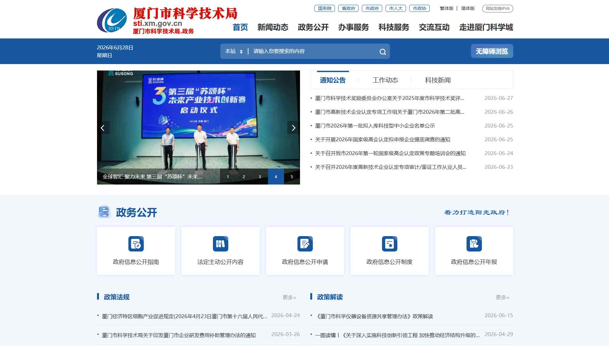Click the 政策解读 heading
This screenshot has width=609, height=346.
(x=330, y=297)
